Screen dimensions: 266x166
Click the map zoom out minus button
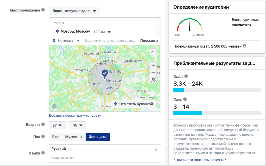153,73
